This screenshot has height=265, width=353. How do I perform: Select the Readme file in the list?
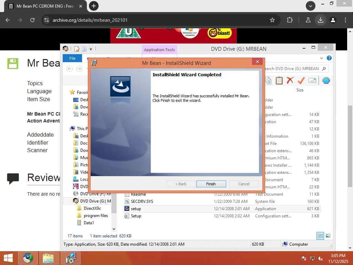pyautogui.click(x=138, y=194)
